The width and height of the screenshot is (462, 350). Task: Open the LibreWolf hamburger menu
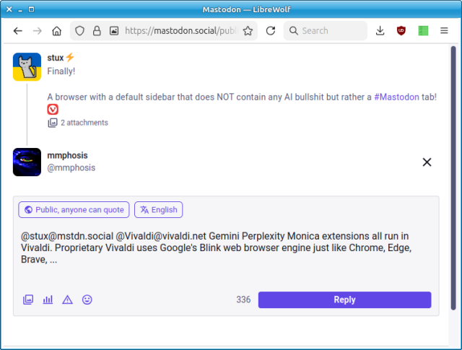(x=444, y=30)
